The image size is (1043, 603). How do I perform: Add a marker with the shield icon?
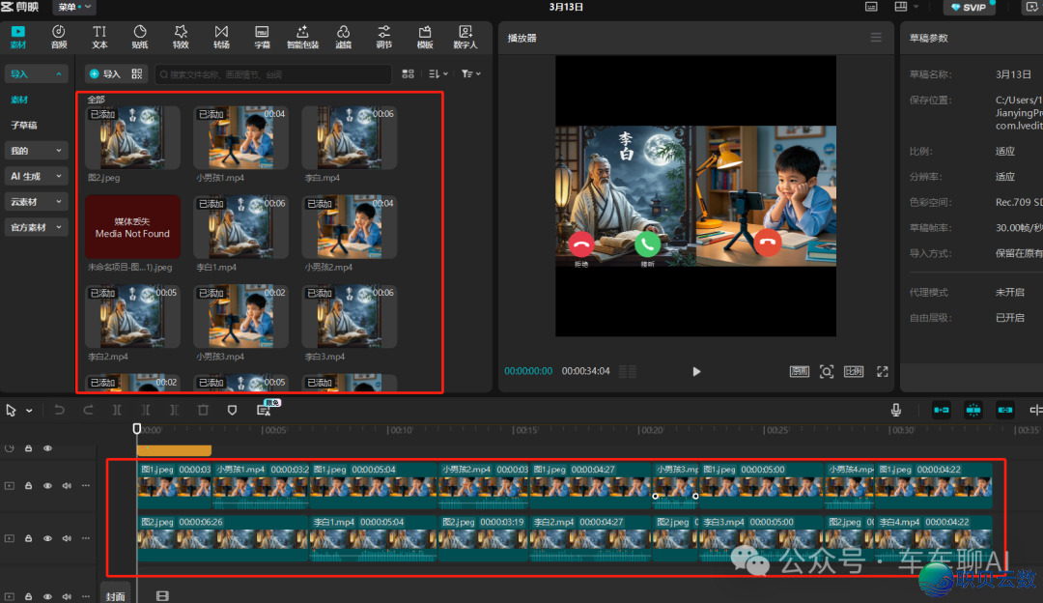(232, 410)
